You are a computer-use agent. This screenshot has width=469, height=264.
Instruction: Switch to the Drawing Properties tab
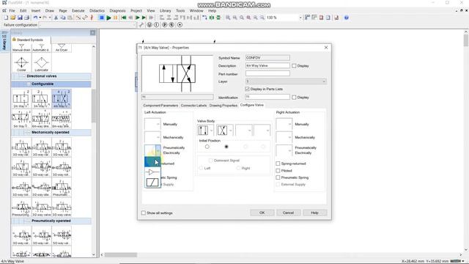223,106
